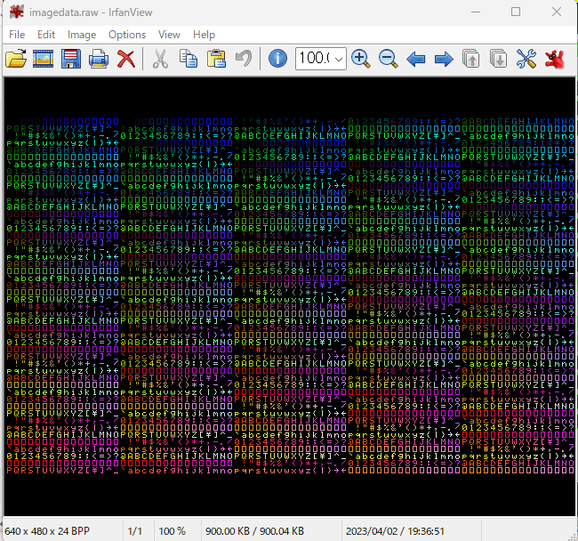Paste from clipboard using clipboard icon
The height and width of the screenshot is (541, 578).
(216, 59)
